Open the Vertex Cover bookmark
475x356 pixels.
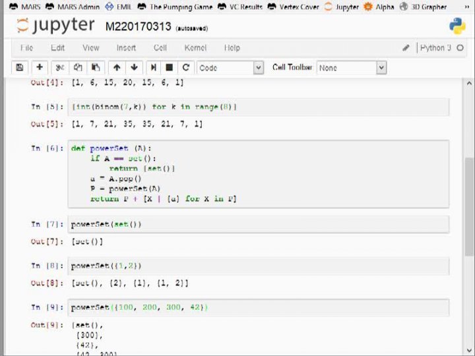tap(293, 7)
